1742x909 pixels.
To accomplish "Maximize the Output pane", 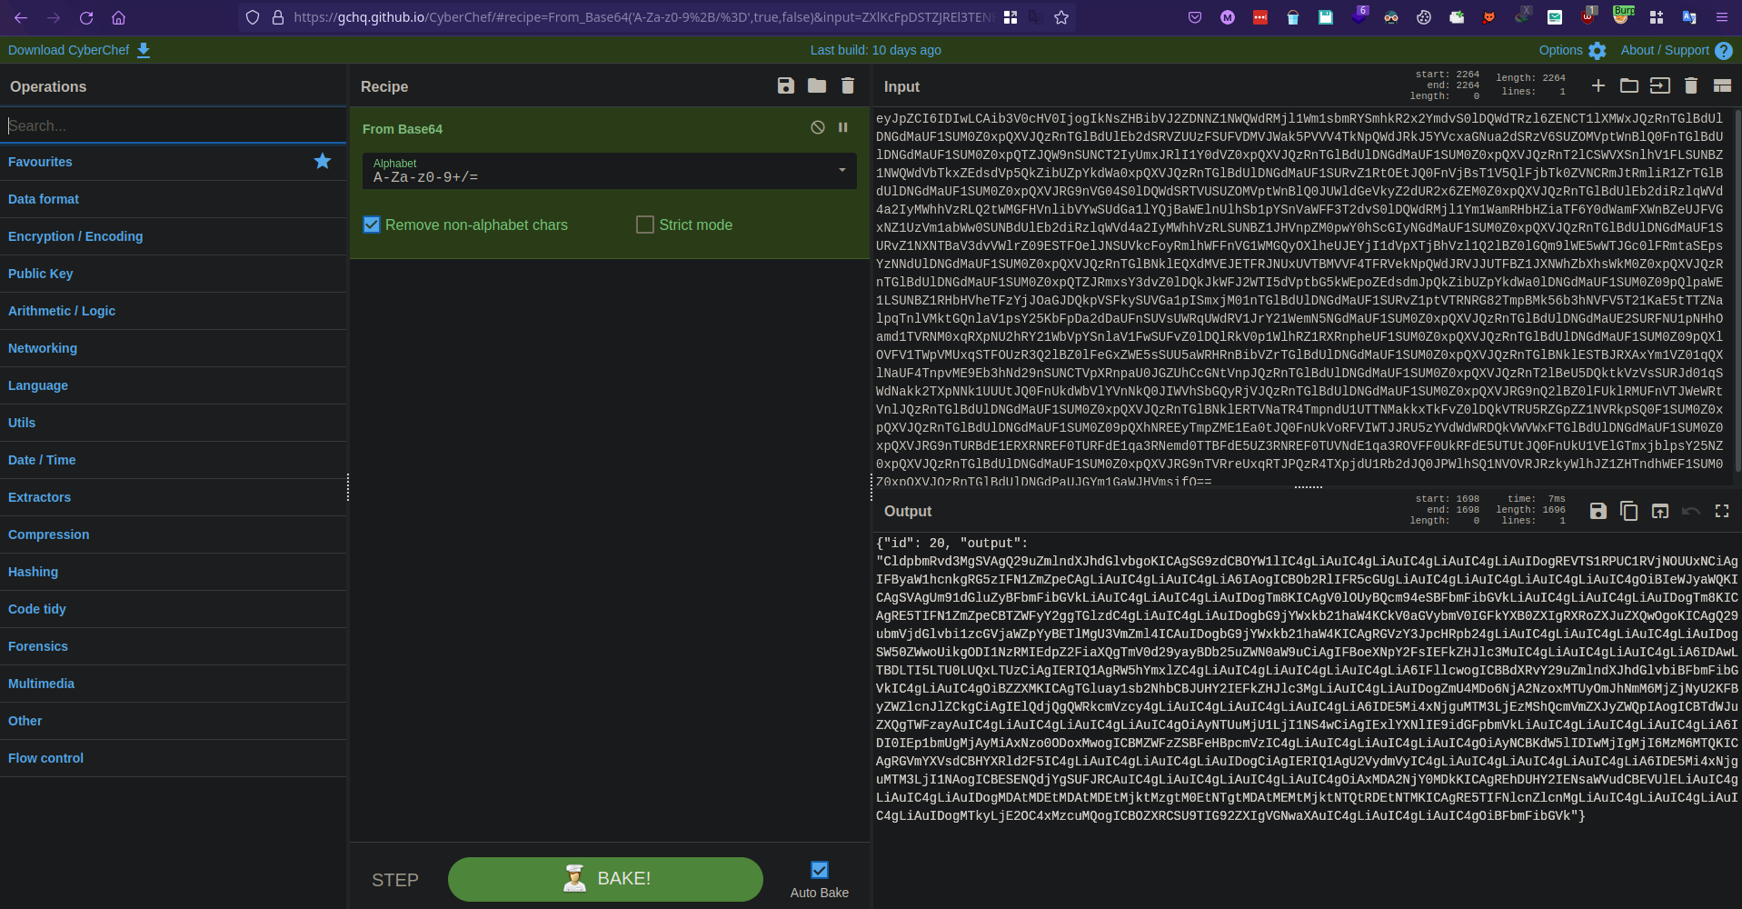I will pyautogui.click(x=1721, y=511).
